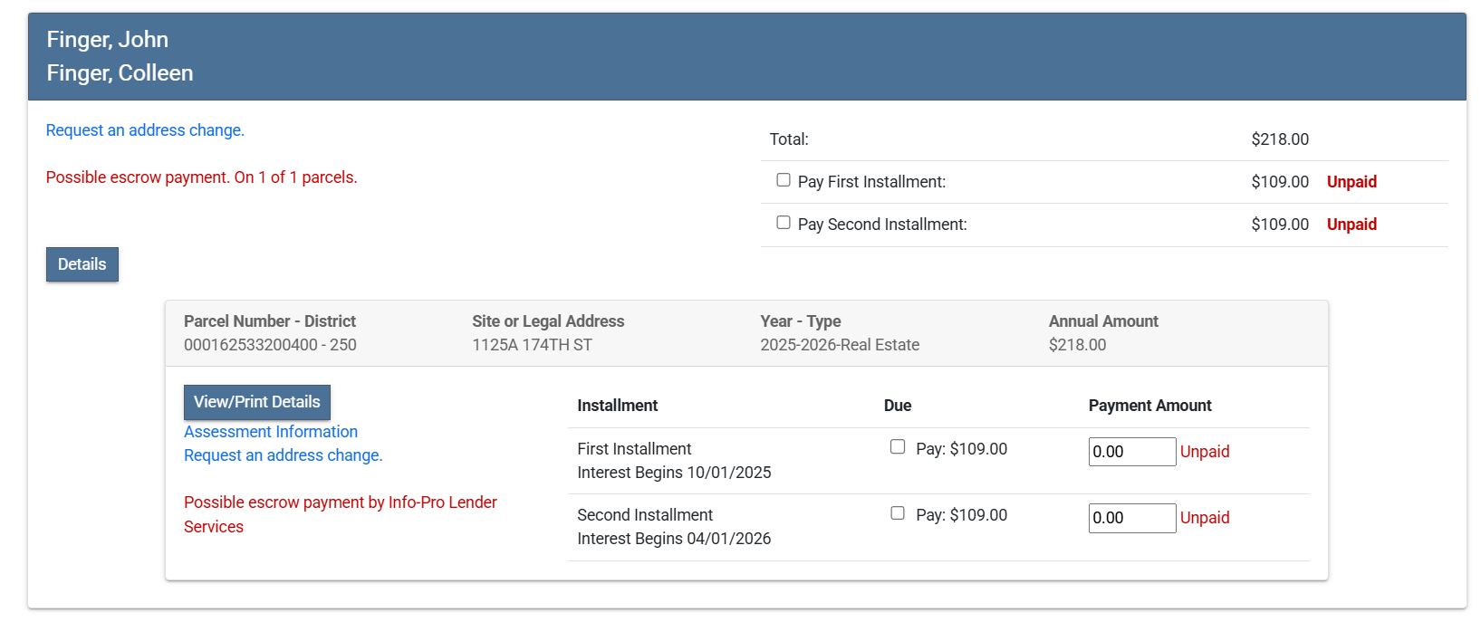Image resolution: width=1481 pixels, height=622 pixels.
Task: Click the bold Unpaid status beside Pay Second Installment
Action: point(1351,225)
